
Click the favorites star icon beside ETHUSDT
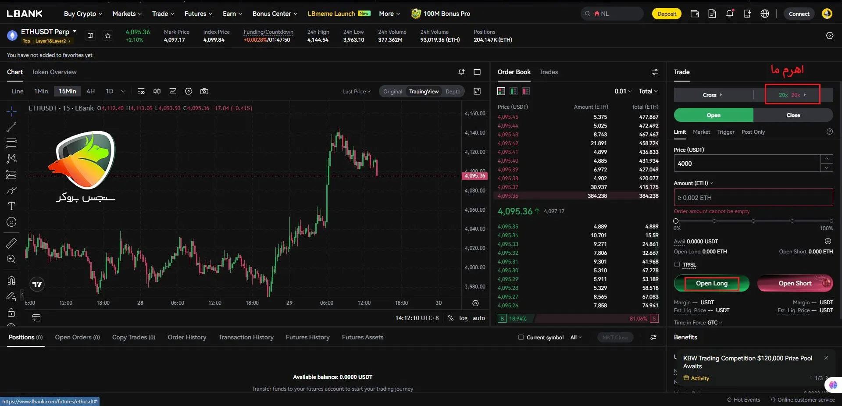108,36
